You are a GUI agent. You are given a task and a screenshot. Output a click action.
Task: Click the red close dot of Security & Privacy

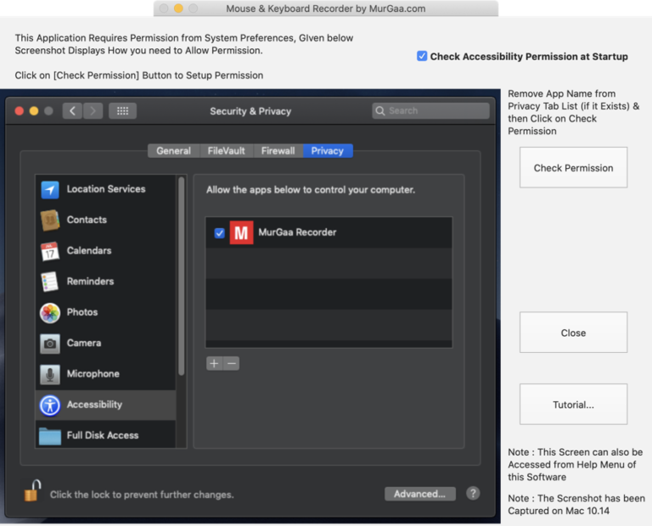point(20,111)
